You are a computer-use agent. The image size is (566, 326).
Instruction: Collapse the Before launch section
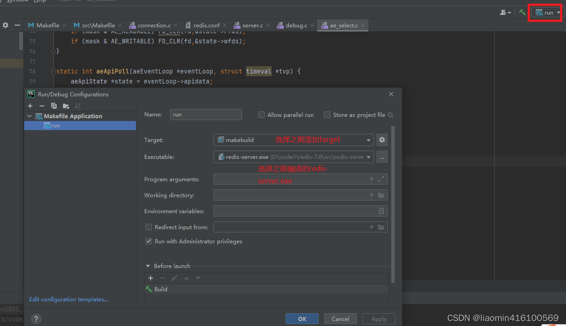pos(148,266)
